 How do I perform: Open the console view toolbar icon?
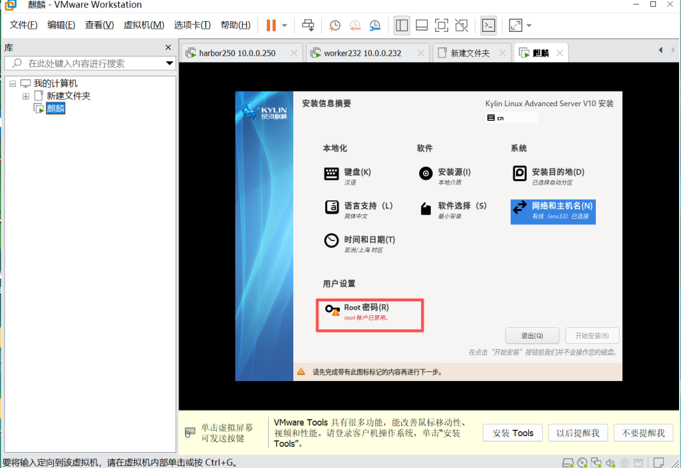489,25
